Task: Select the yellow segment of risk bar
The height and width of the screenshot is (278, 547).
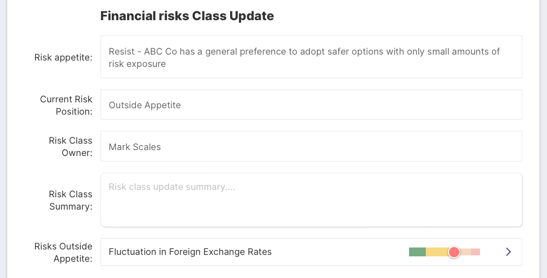Action: tap(438, 252)
